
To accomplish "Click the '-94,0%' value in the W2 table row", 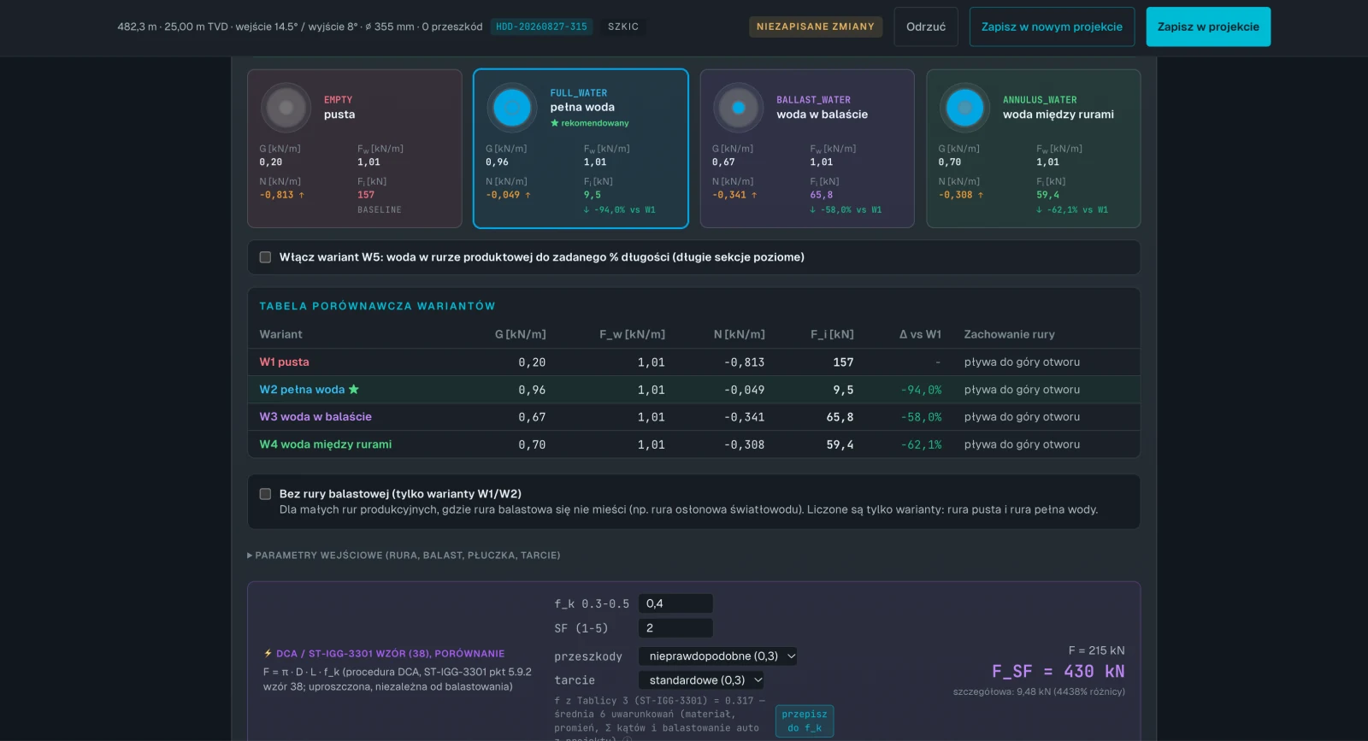I will point(921,390).
